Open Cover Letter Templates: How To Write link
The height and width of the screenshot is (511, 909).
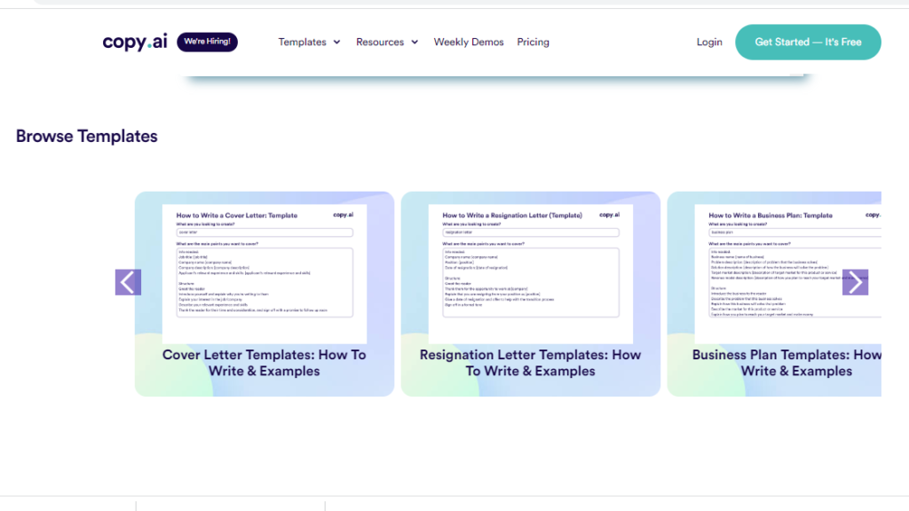coord(265,363)
